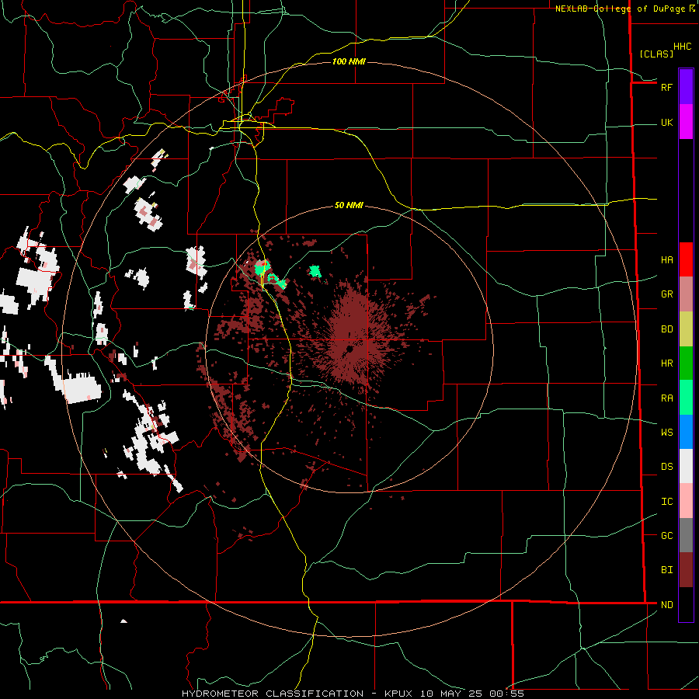
Task: Click the 50 NMI range ring label
Action: [349, 205]
